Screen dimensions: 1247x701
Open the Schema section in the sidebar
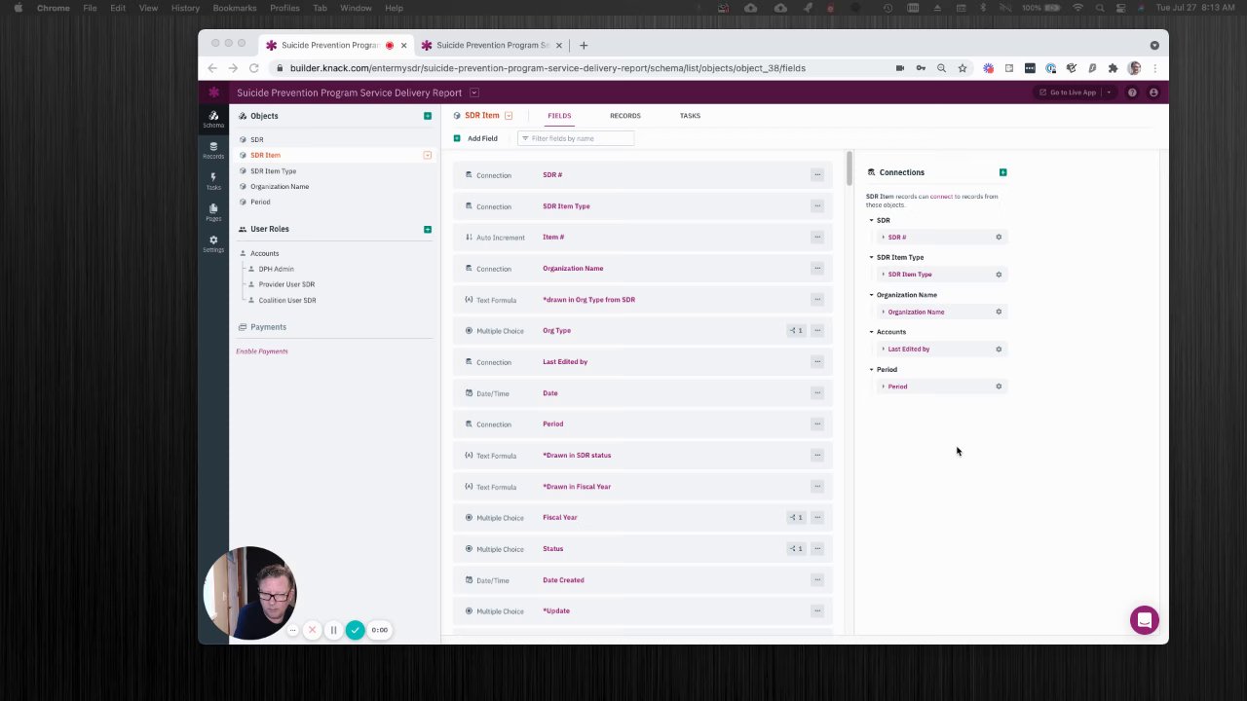coord(213,120)
